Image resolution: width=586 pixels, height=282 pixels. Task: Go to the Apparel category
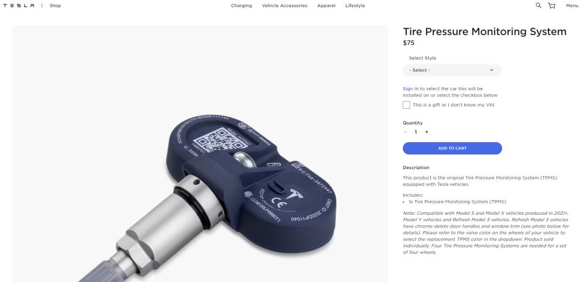[x=326, y=6]
